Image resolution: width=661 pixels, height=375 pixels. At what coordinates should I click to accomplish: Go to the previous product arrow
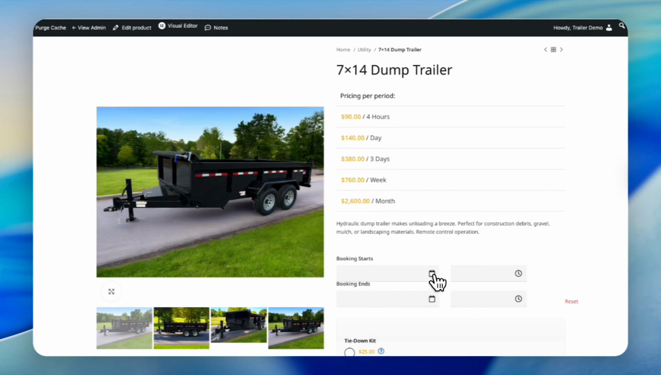[545, 50]
